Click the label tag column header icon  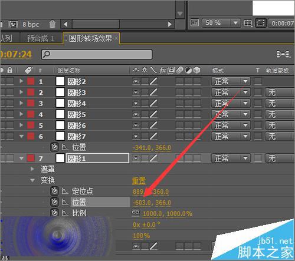tap(28, 70)
